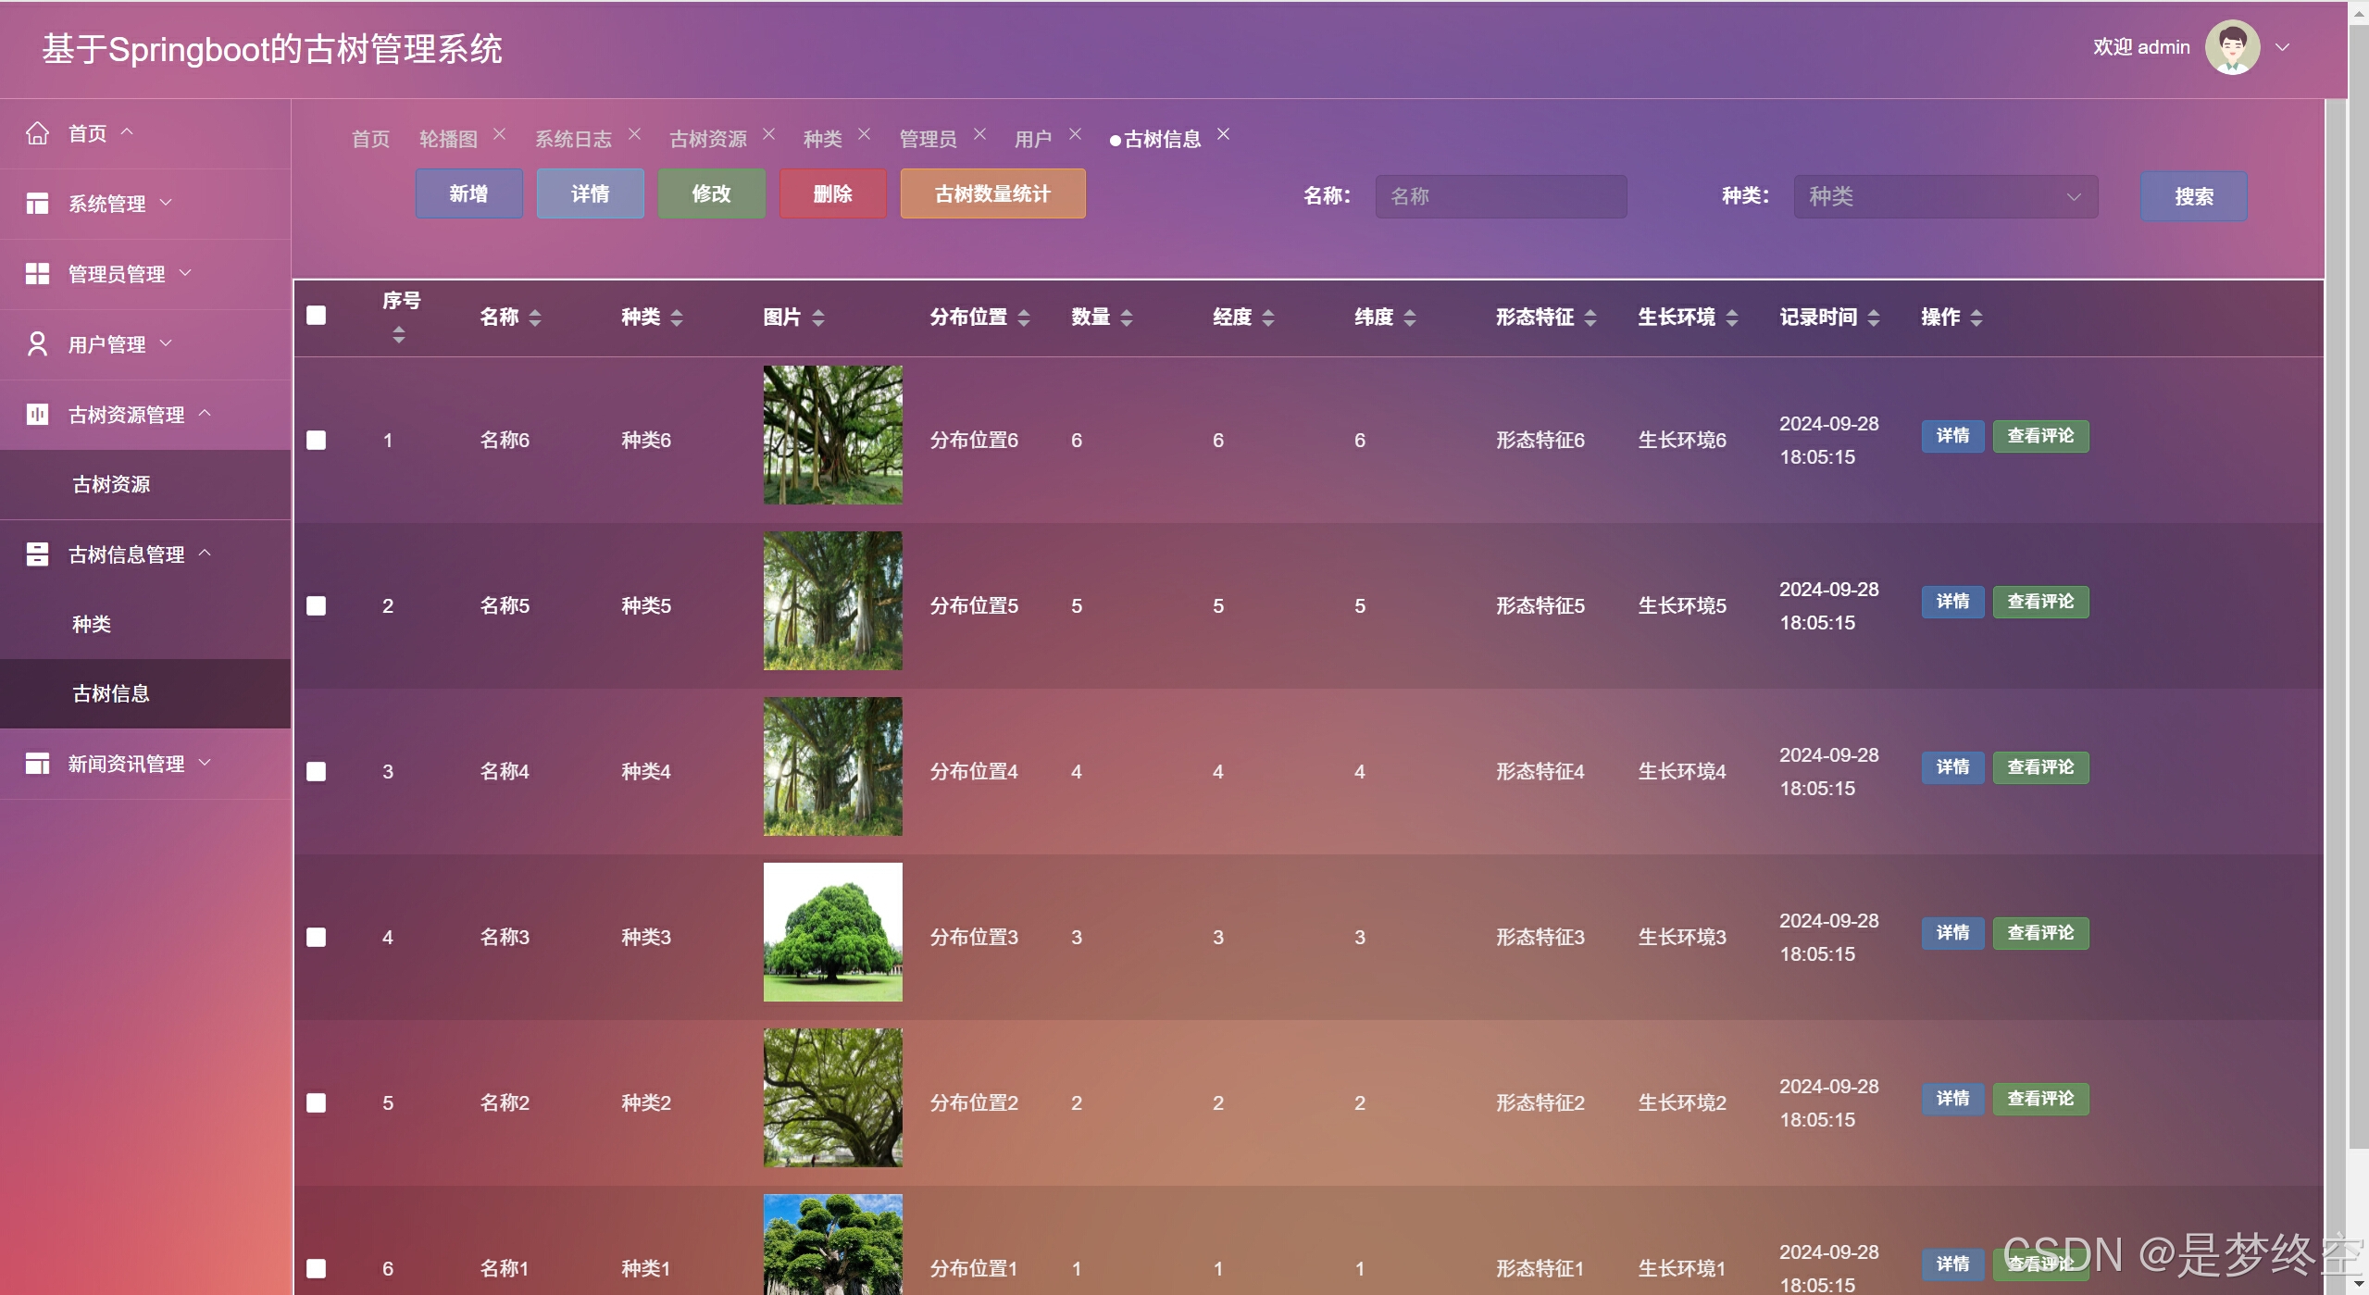This screenshot has width=2369, height=1295.
Task: Close the 种类 tab
Action: pyautogui.click(x=864, y=134)
